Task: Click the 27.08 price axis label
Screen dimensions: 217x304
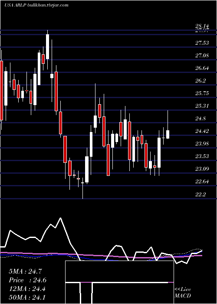Action: (x=202, y=56)
